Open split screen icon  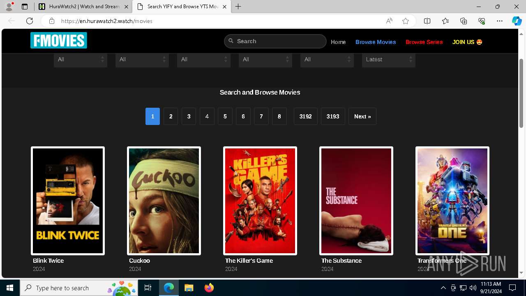coord(427,21)
